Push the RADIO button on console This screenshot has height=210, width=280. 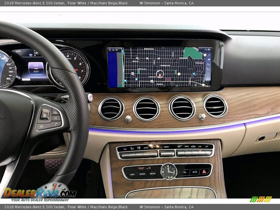(x=142, y=174)
